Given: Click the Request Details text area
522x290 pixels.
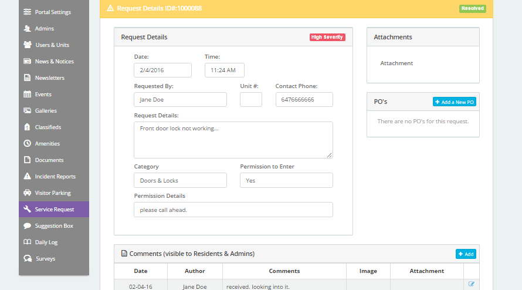Looking at the screenshot, I should click(x=233, y=140).
